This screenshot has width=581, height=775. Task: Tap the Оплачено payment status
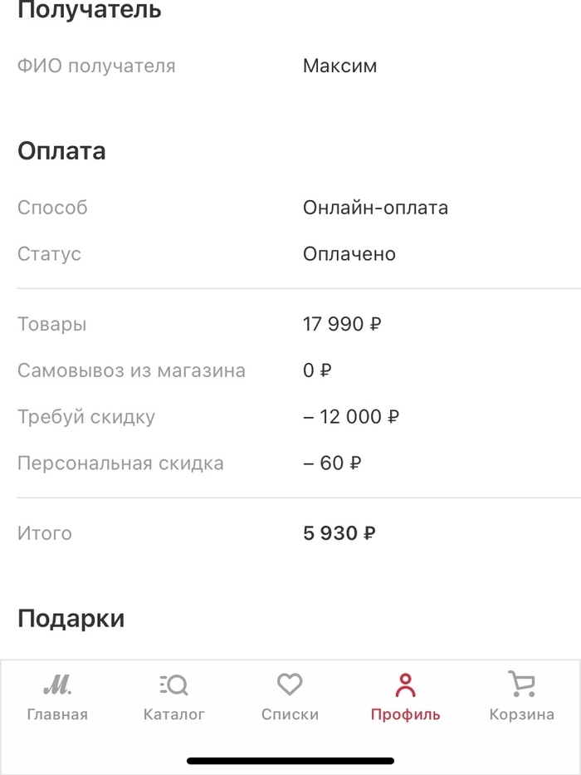click(349, 254)
